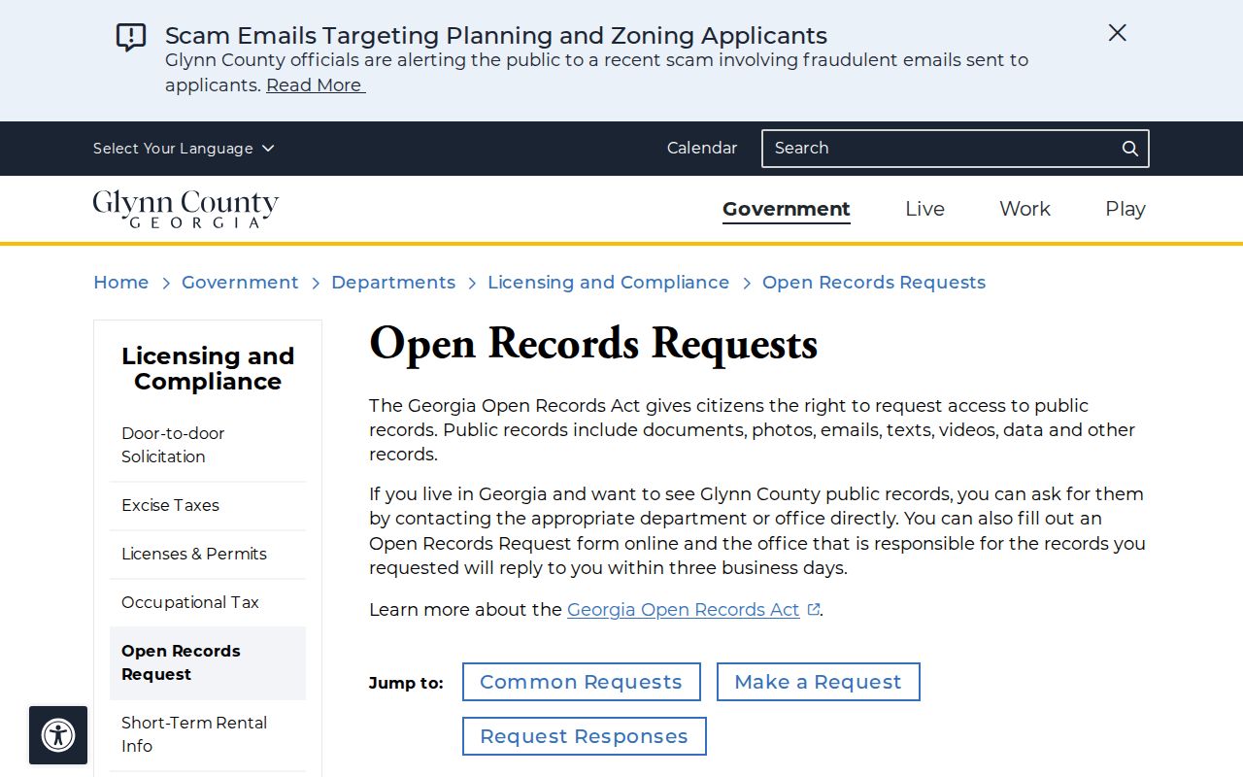Image resolution: width=1243 pixels, height=777 pixels.
Task: Go to Departments breadcrumb
Action: 393,283
